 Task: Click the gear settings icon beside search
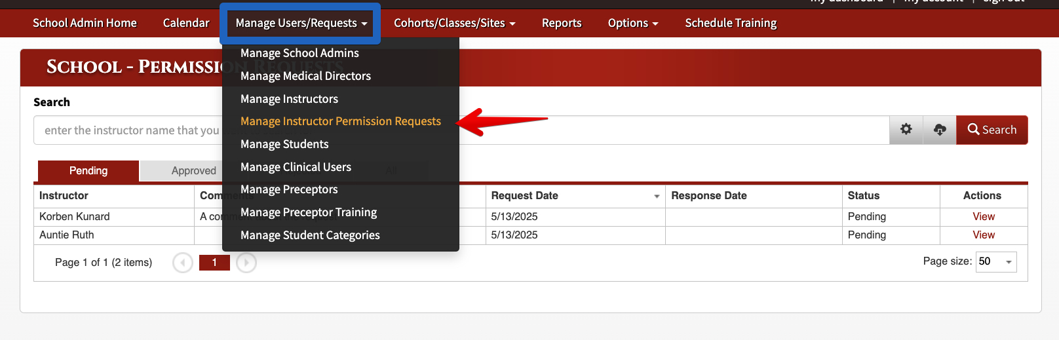[906, 130]
